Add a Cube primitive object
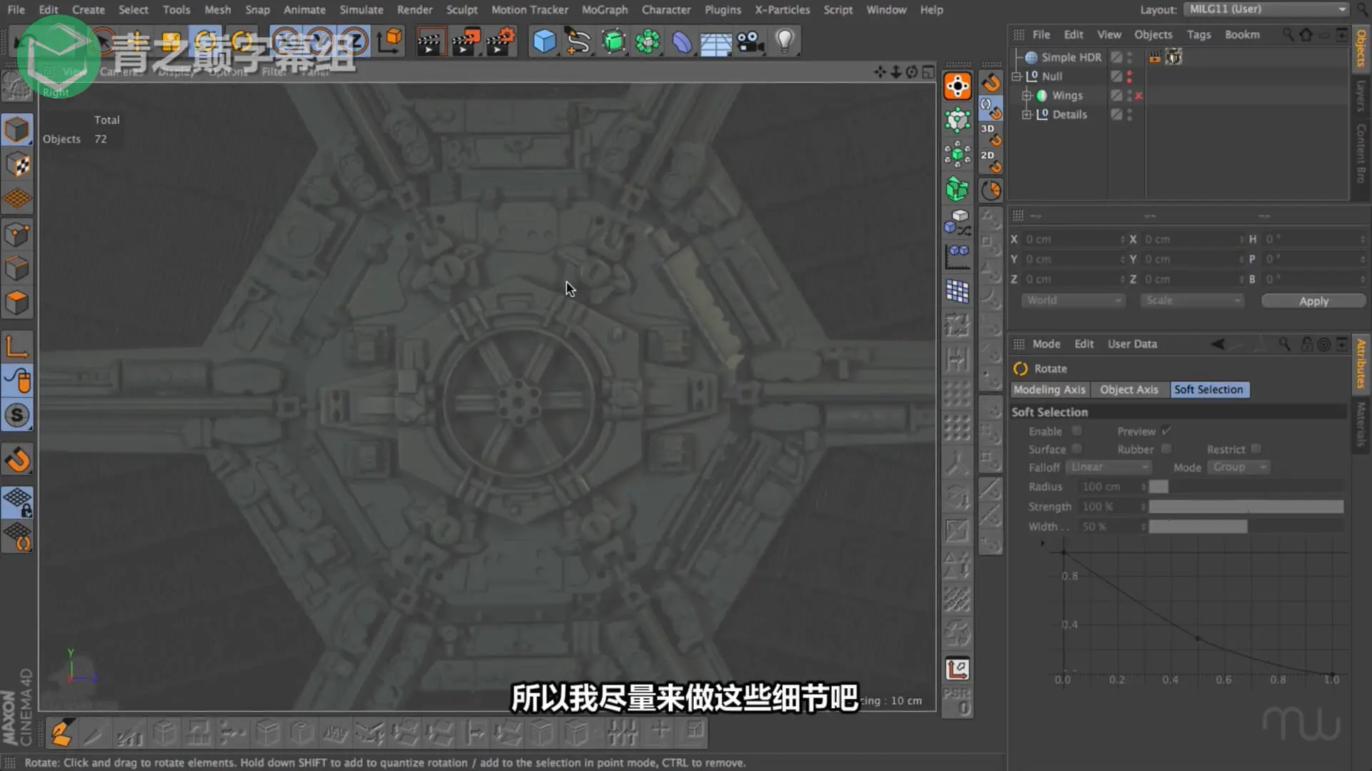 (x=544, y=41)
